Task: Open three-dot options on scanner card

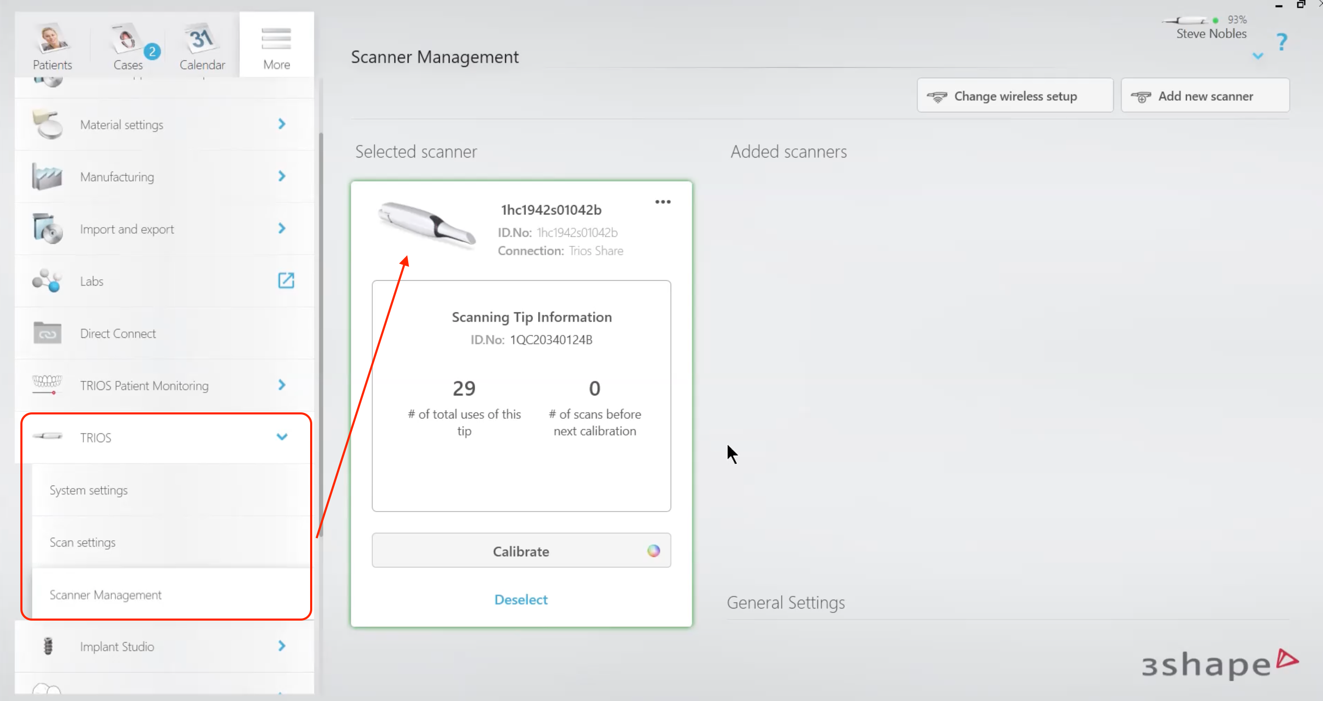Action: tap(663, 202)
